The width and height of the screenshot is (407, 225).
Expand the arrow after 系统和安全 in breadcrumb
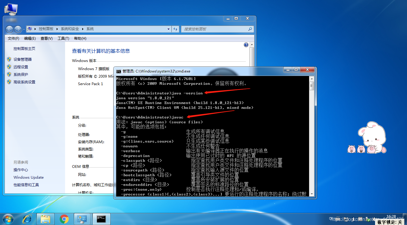tap(83, 29)
